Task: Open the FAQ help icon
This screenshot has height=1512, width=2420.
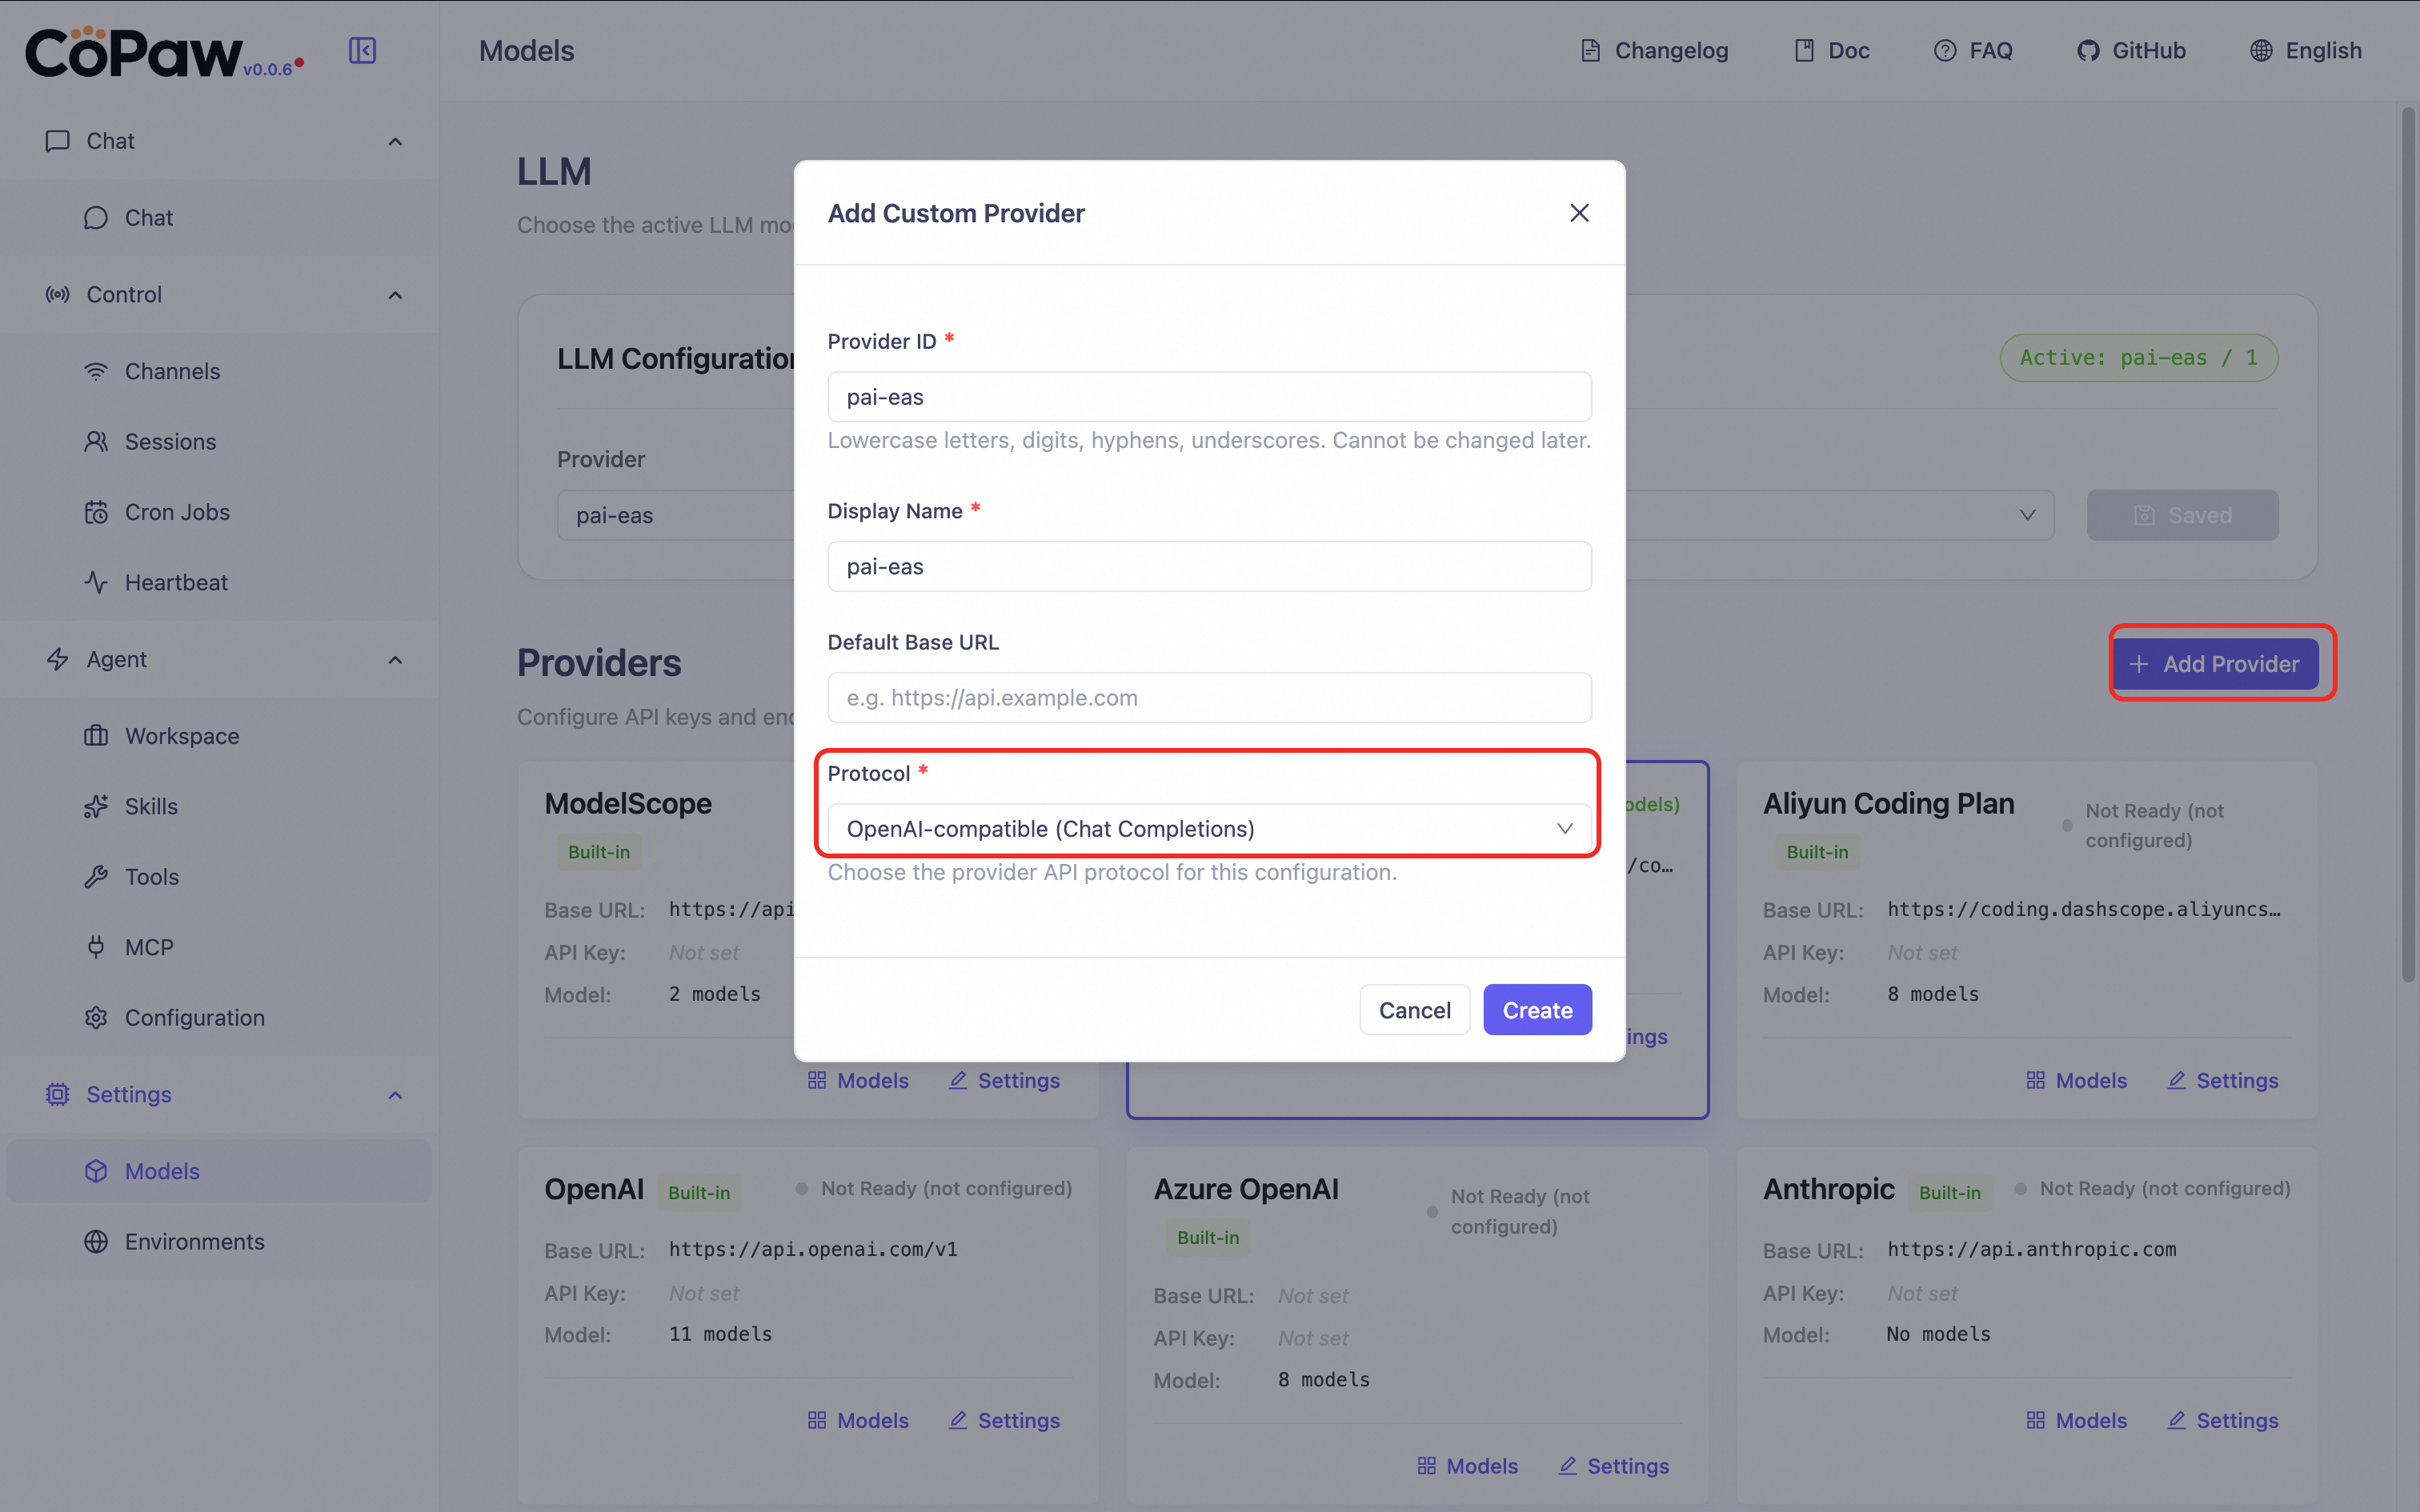Action: [1944, 50]
